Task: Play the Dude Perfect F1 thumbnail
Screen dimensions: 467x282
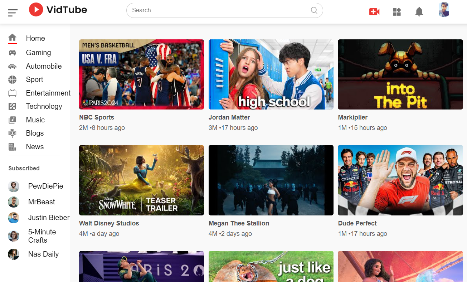Action: tap(400, 180)
